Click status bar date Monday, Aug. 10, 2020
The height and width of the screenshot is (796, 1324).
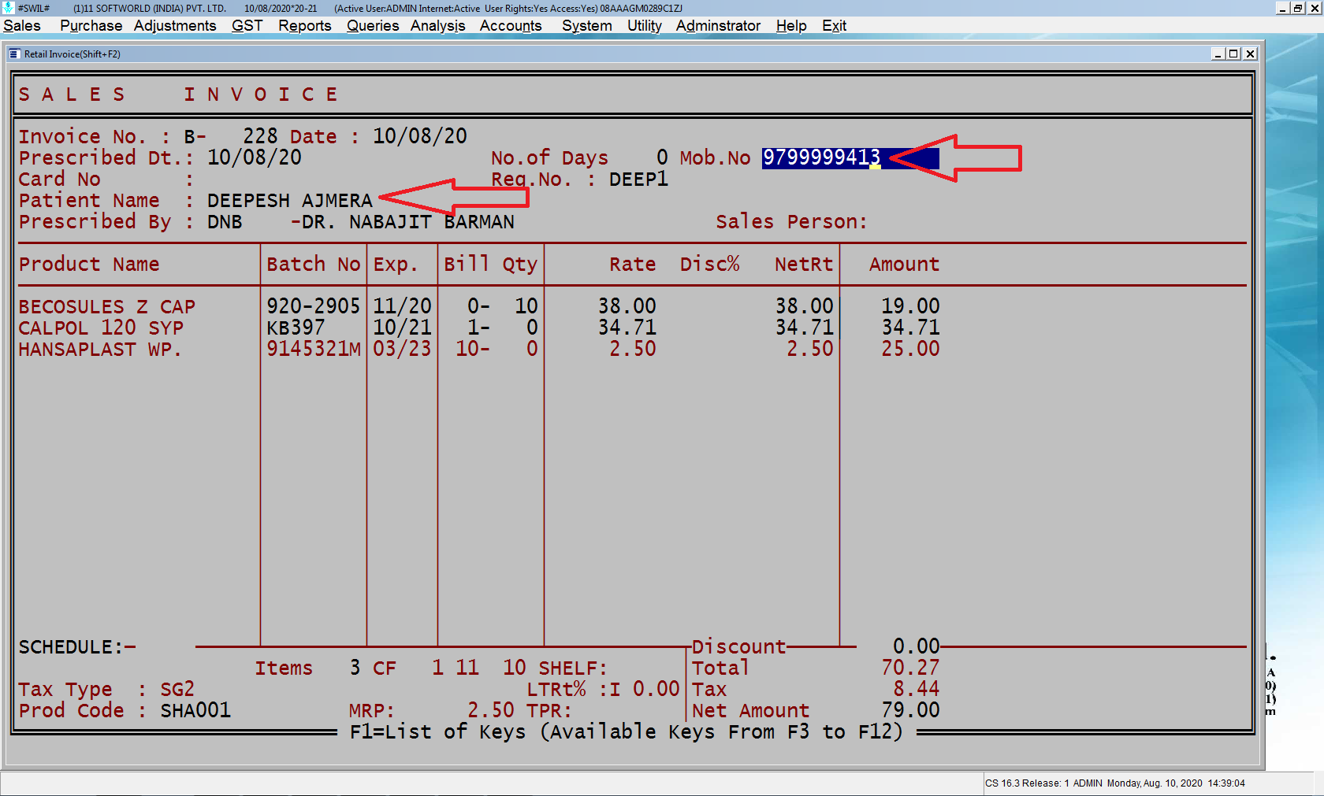[x=1155, y=783]
